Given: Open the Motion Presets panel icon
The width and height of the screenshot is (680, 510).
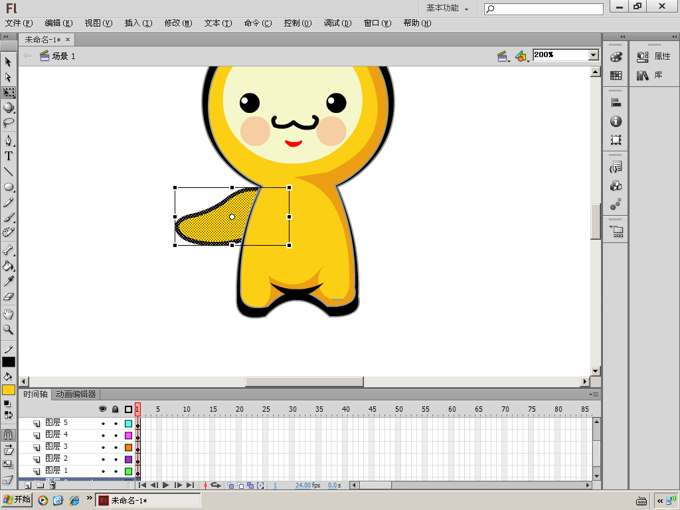Looking at the screenshot, I should (x=616, y=205).
